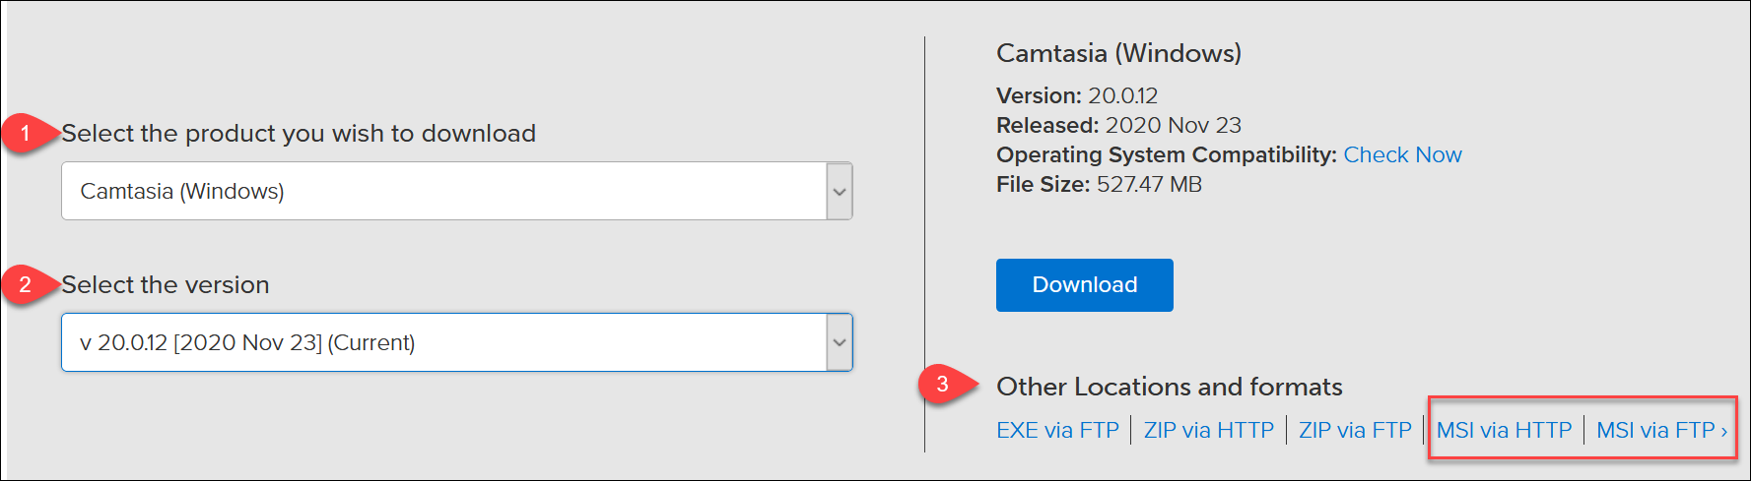Viewport: 1751px width, 481px height.
Task: Click the red step 2 marker
Action: (x=26, y=284)
